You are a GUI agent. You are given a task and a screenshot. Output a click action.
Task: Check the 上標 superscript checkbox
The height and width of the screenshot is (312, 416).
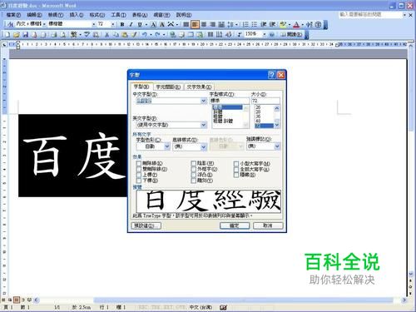pos(139,175)
